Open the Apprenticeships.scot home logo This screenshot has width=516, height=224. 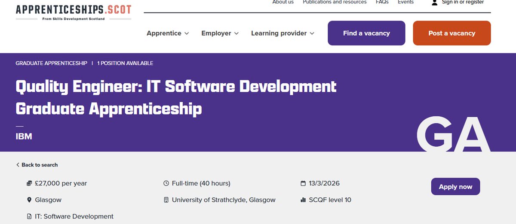click(x=74, y=12)
